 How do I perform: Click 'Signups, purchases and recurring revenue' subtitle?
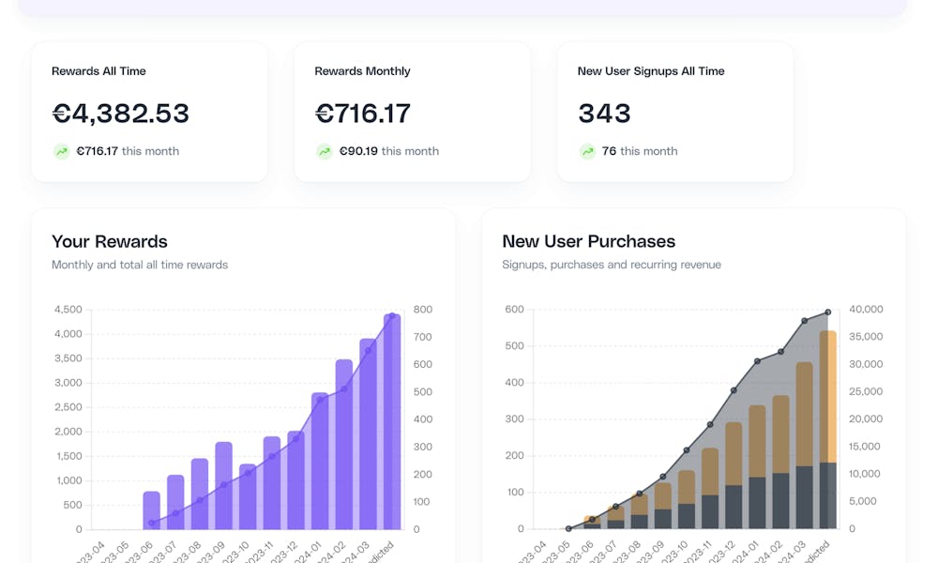[612, 265]
